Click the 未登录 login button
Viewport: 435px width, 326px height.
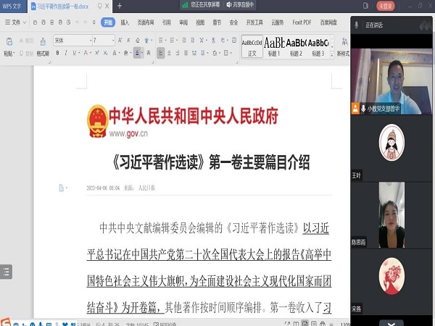click(x=385, y=6)
